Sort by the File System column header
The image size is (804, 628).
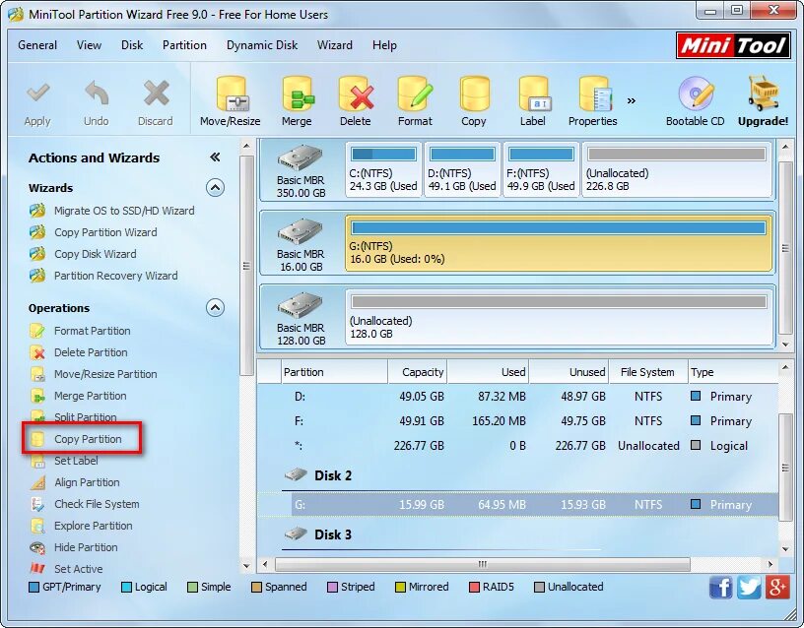pos(647,372)
